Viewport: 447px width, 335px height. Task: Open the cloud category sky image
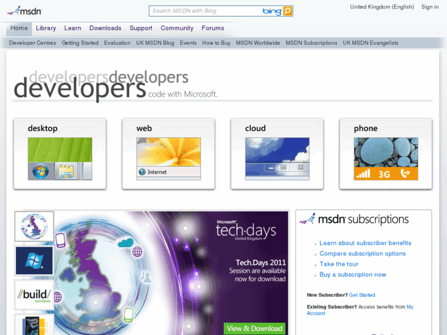click(277, 159)
